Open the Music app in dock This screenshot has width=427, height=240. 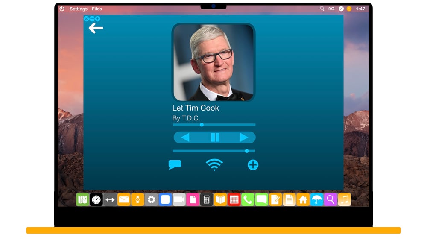tap(345, 200)
